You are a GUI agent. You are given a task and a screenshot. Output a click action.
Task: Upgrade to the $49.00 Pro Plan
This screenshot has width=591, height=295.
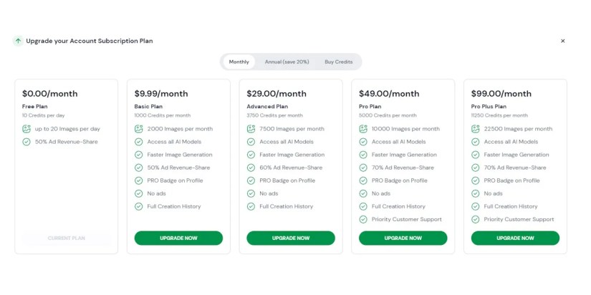403,238
